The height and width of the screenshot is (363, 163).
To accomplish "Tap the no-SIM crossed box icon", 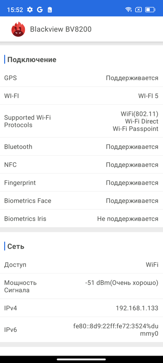I will [139, 10].
